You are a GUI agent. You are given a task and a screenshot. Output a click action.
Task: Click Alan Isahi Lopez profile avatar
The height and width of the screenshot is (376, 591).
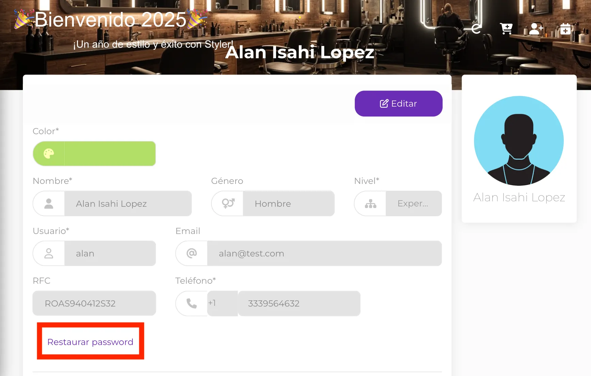point(519,141)
